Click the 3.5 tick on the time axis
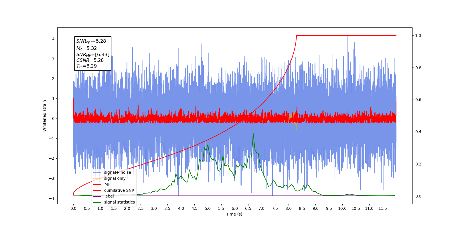The height and width of the screenshot is (229, 458). point(167,208)
